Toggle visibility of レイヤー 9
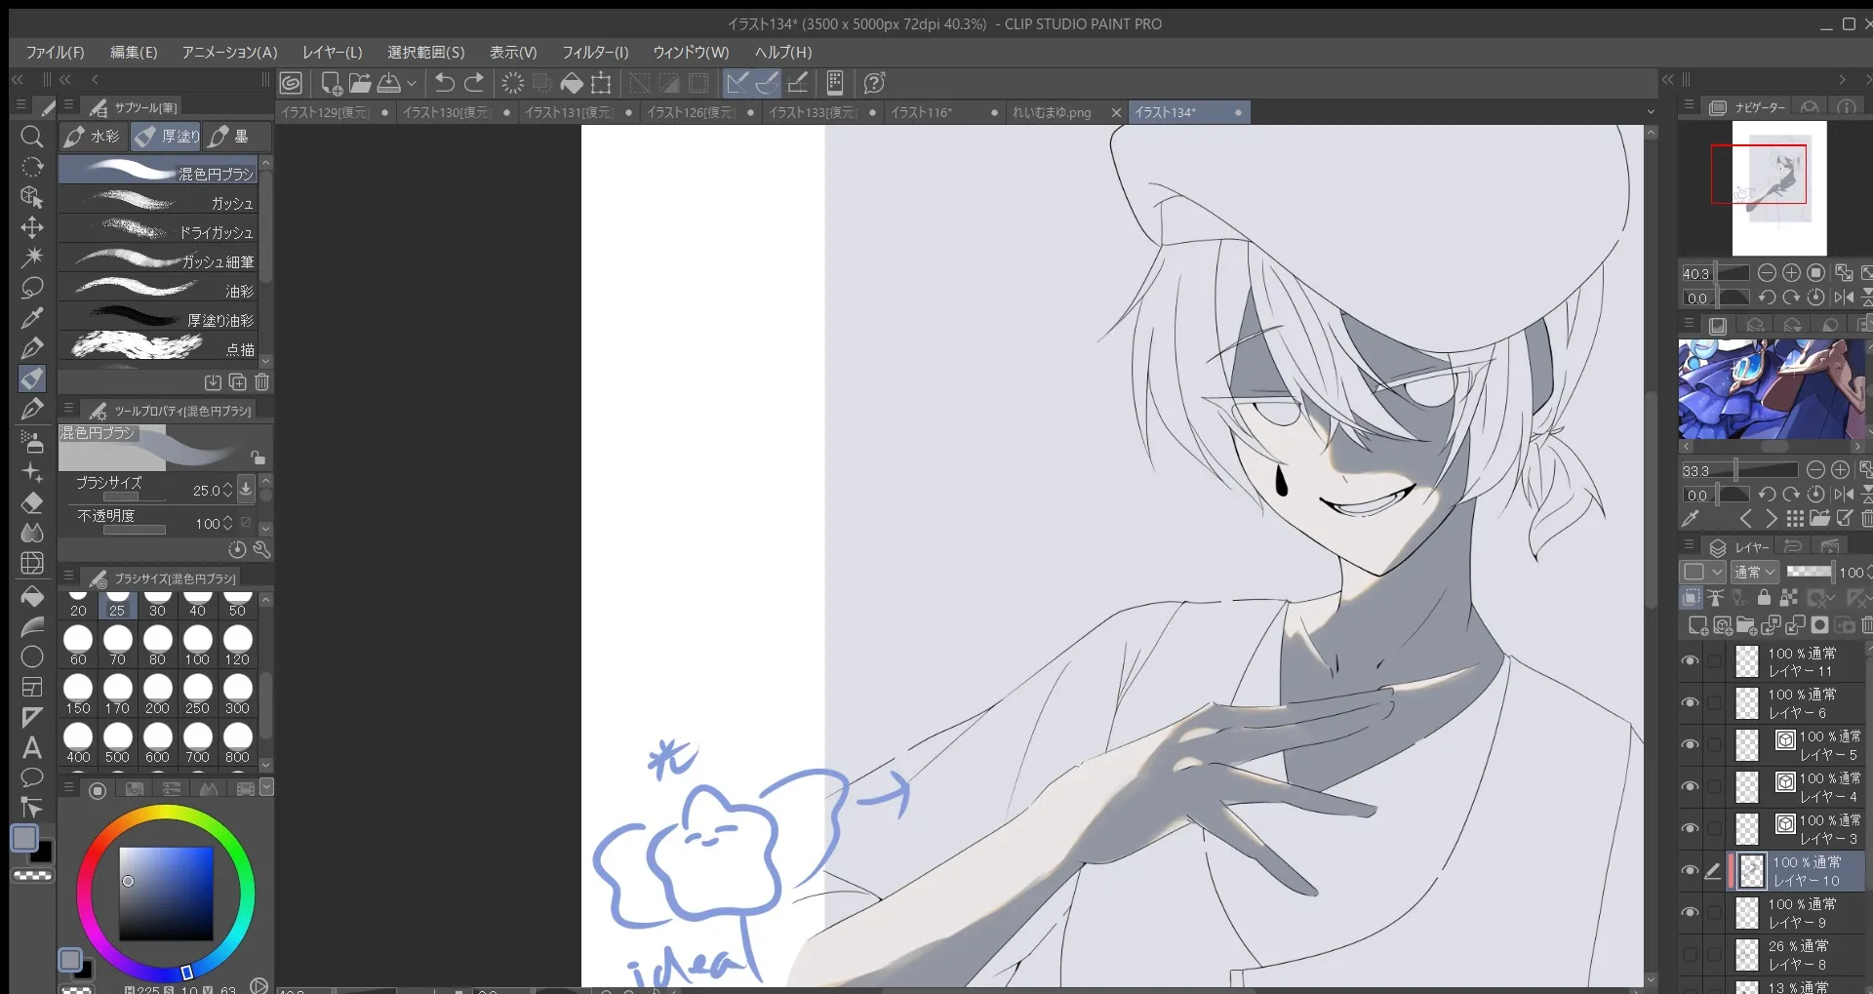 1690,913
